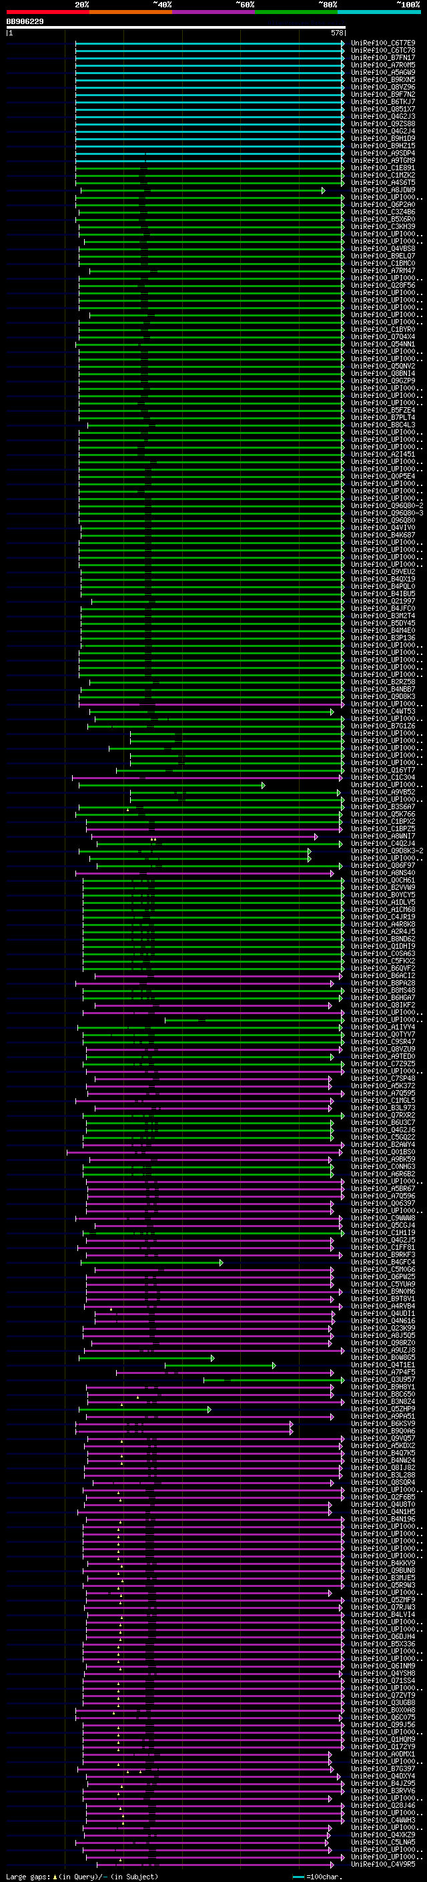Select hit UniRef100_B6TKJ7
This screenshot has height=1882, width=427.
pos(383,101)
